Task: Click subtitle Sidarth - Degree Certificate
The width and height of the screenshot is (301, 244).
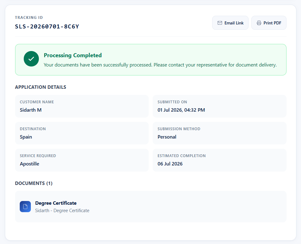Action: click(x=62, y=211)
